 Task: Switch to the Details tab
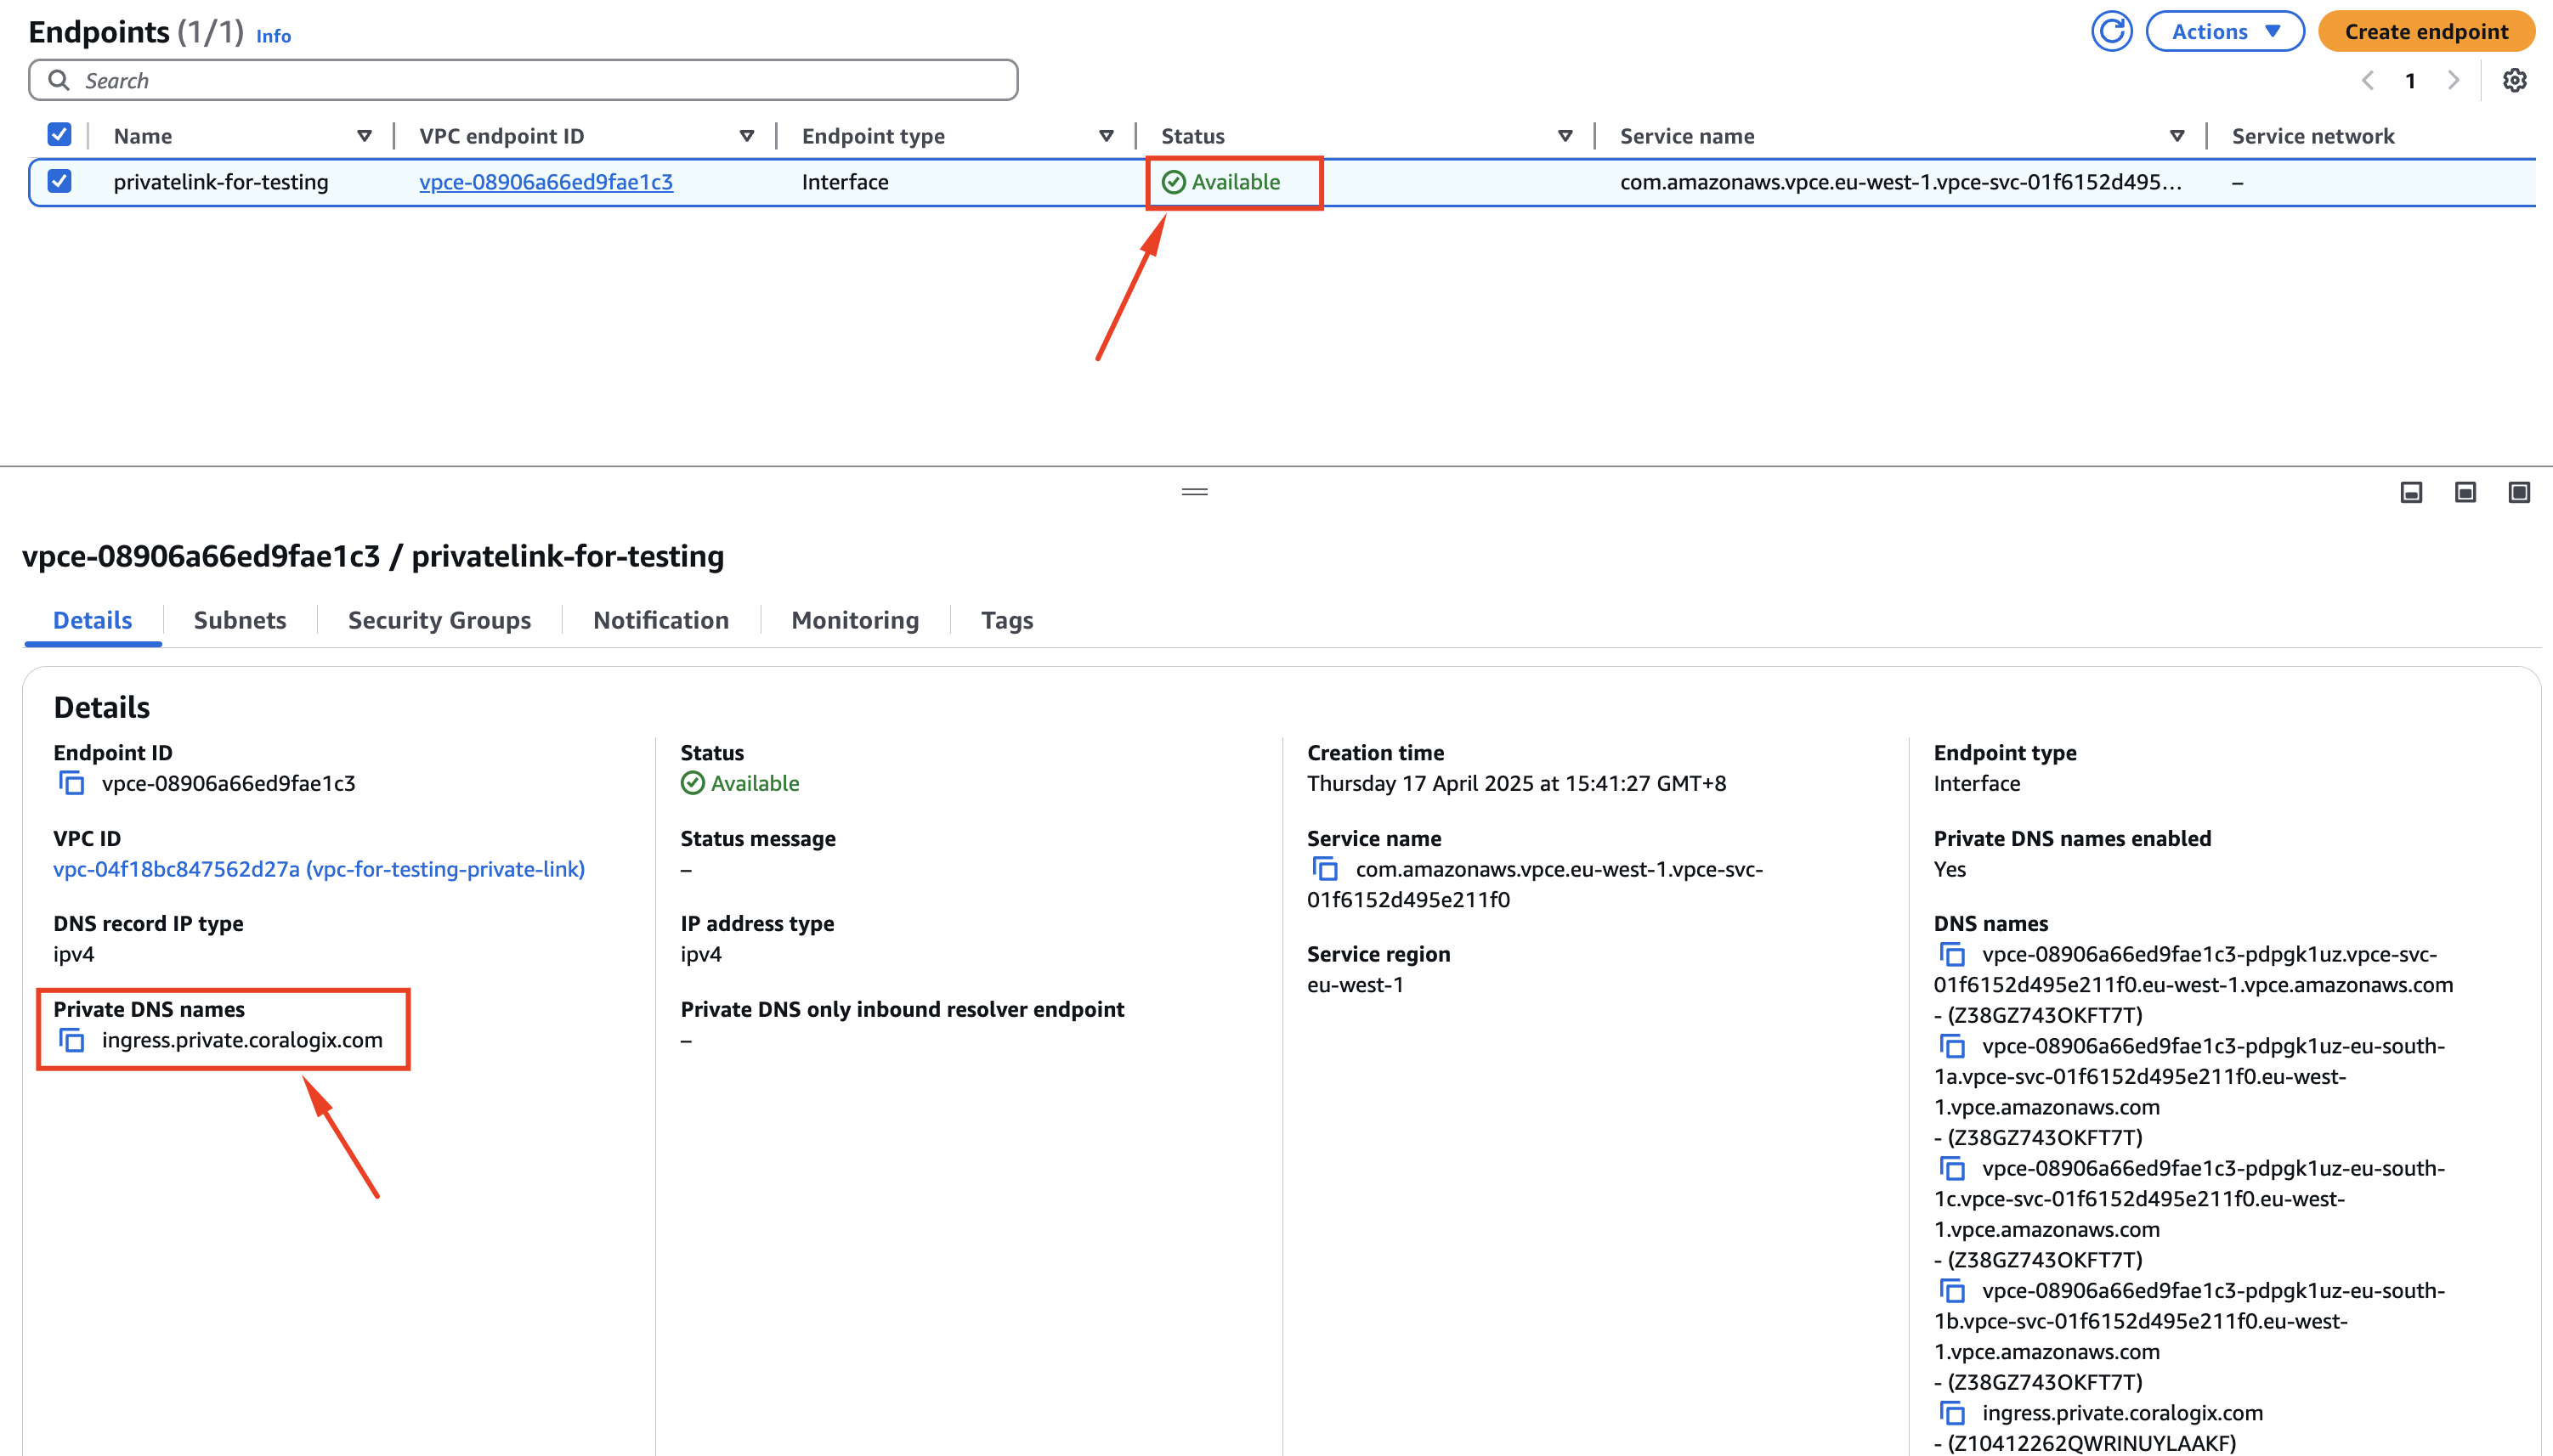tap(92, 620)
